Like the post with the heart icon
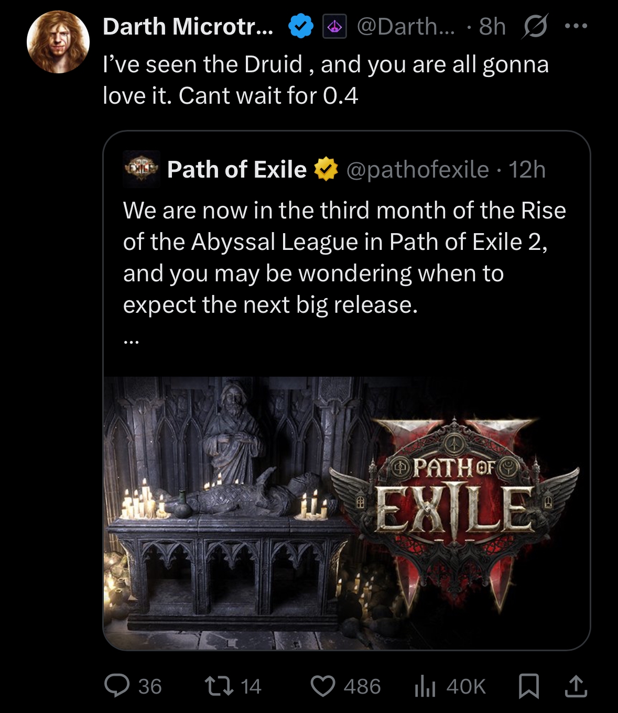Viewport: 618px width, 713px height. pyautogui.click(x=322, y=686)
